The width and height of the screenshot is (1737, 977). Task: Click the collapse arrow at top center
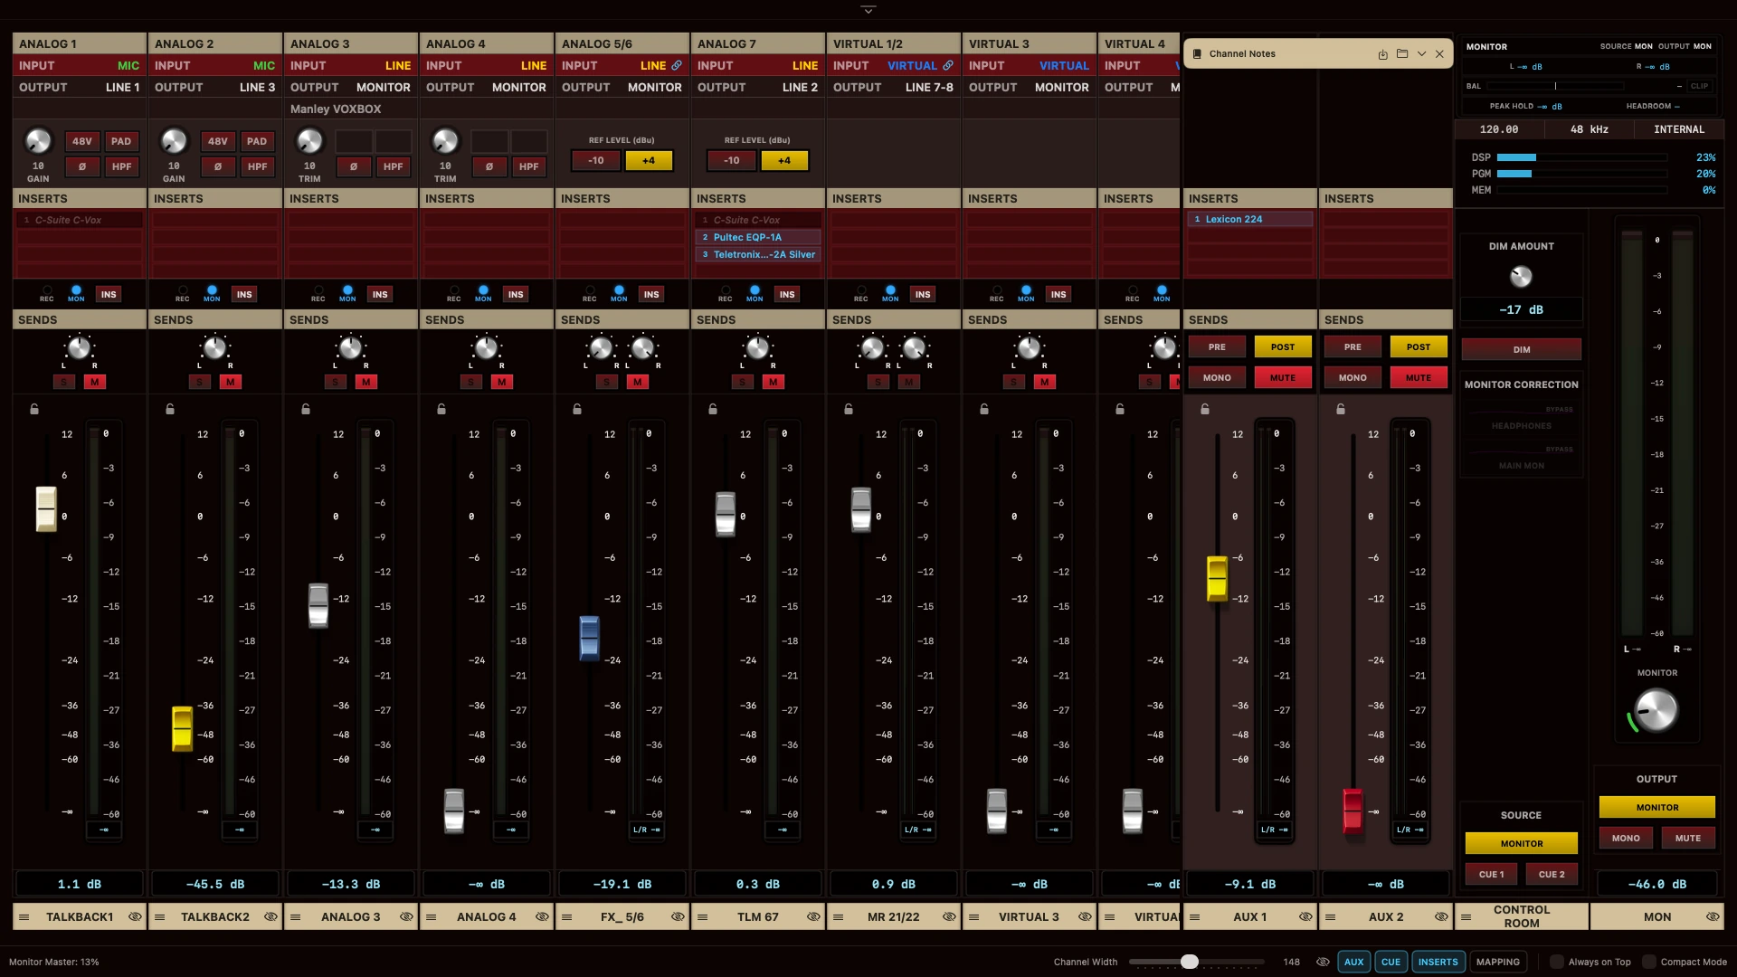pos(868,9)
